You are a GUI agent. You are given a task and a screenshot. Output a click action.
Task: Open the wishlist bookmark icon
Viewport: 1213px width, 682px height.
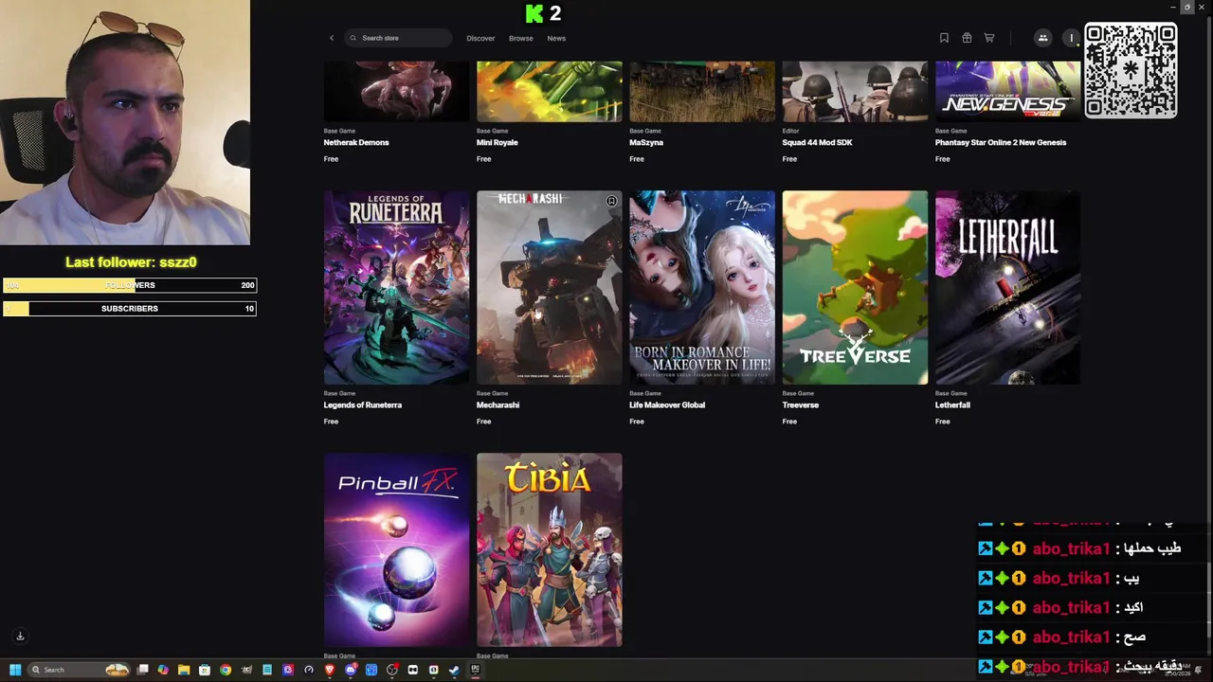click(x=944, y=38)
